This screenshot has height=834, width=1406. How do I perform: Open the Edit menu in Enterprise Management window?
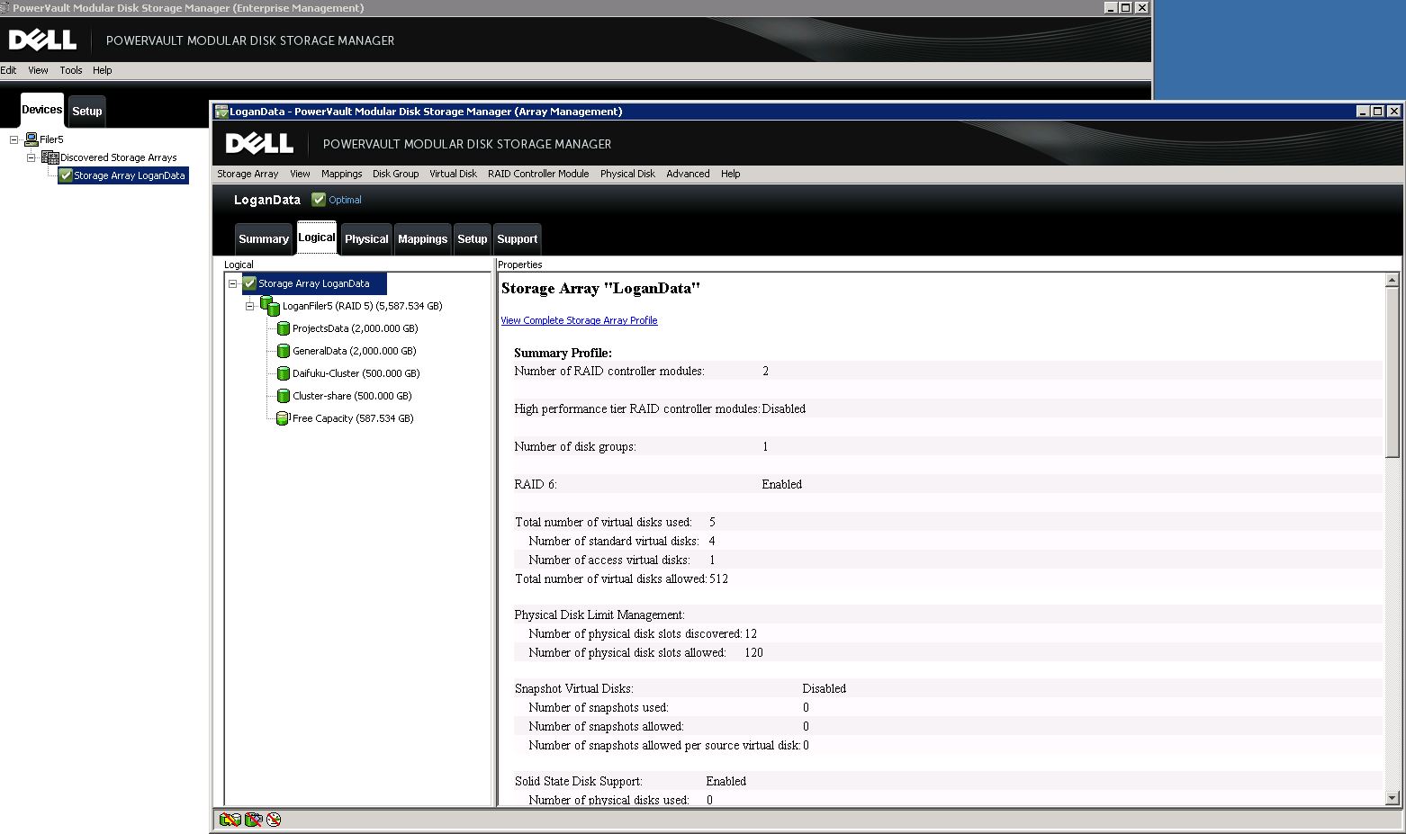point(8,70)
